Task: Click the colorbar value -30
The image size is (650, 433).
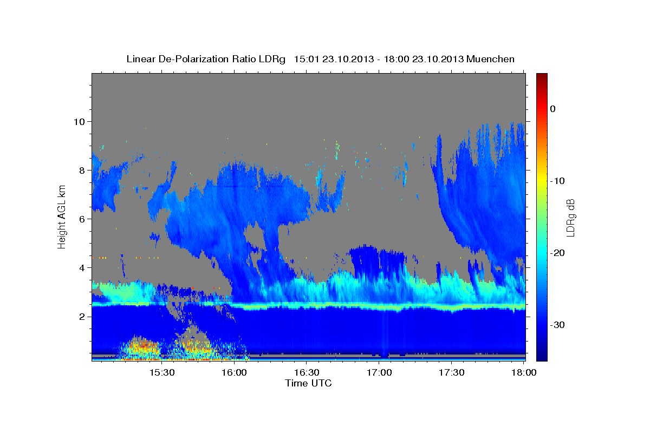Action: click(557, 325)
